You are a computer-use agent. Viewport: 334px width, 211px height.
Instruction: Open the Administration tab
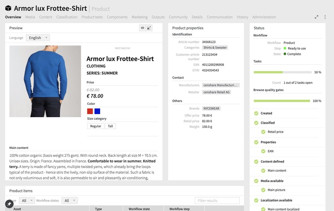click(264, 17)
